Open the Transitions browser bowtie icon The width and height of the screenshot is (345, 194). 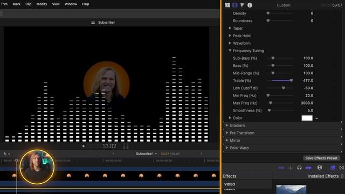coord(341,168)
